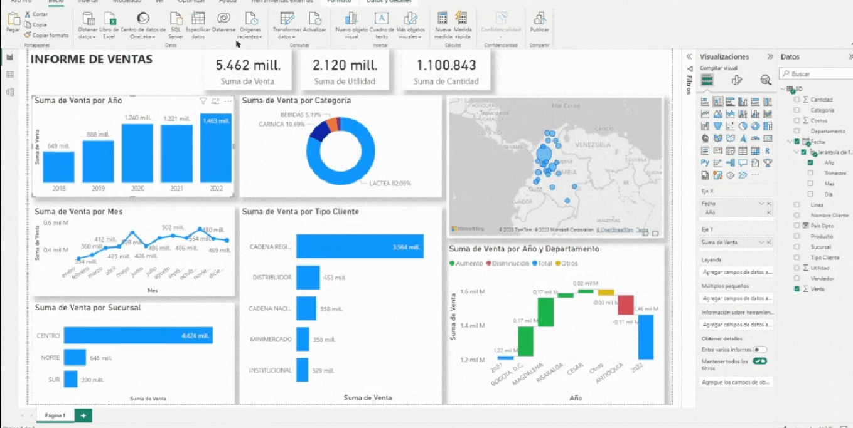Add a new page with plus button
Screen dimensions: 853x428
click(x=83, y=415)
